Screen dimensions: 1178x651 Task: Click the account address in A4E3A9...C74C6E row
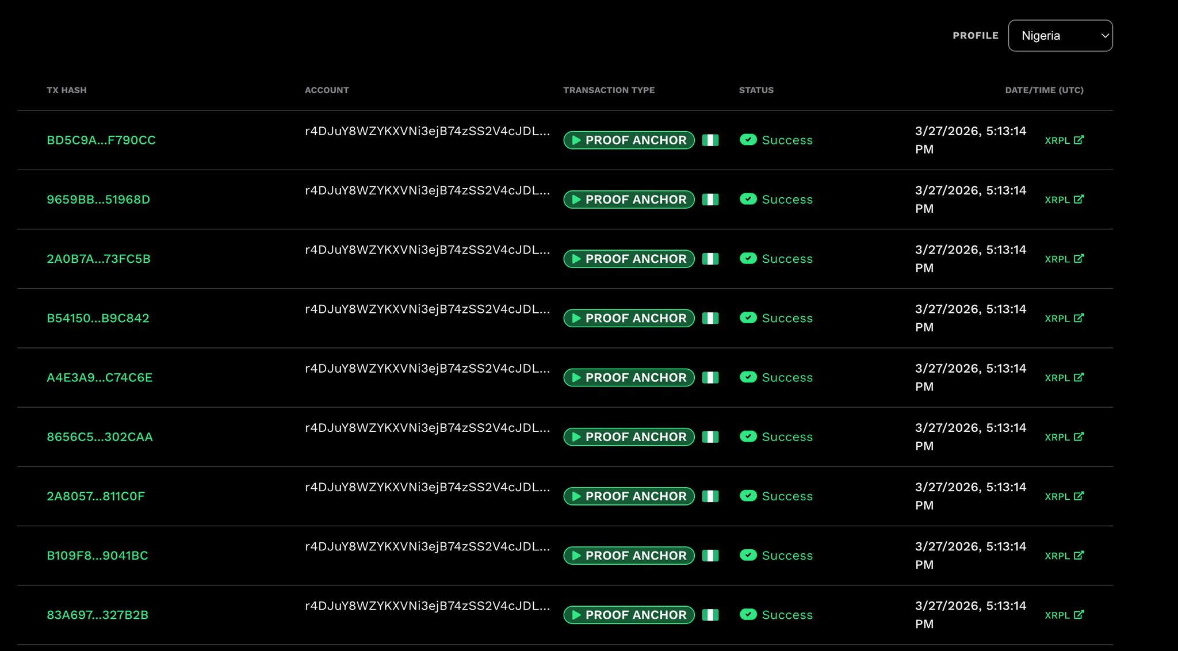427,369
